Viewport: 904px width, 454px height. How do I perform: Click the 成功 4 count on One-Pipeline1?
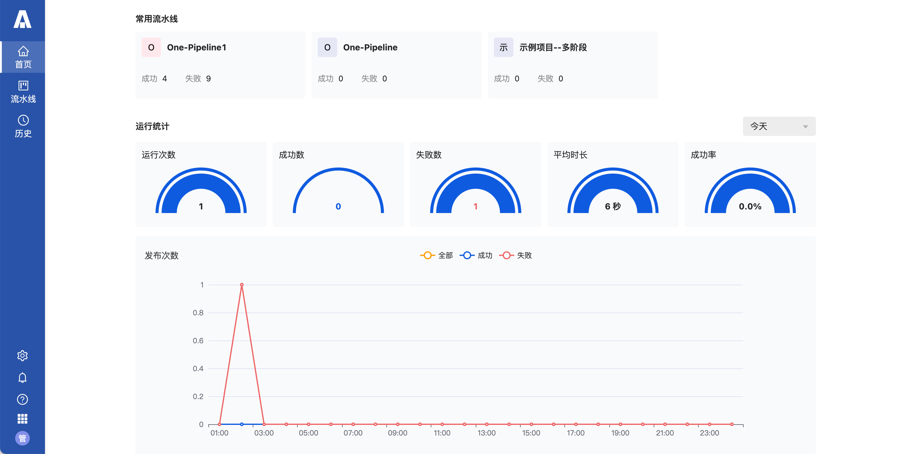coord(154,79)
